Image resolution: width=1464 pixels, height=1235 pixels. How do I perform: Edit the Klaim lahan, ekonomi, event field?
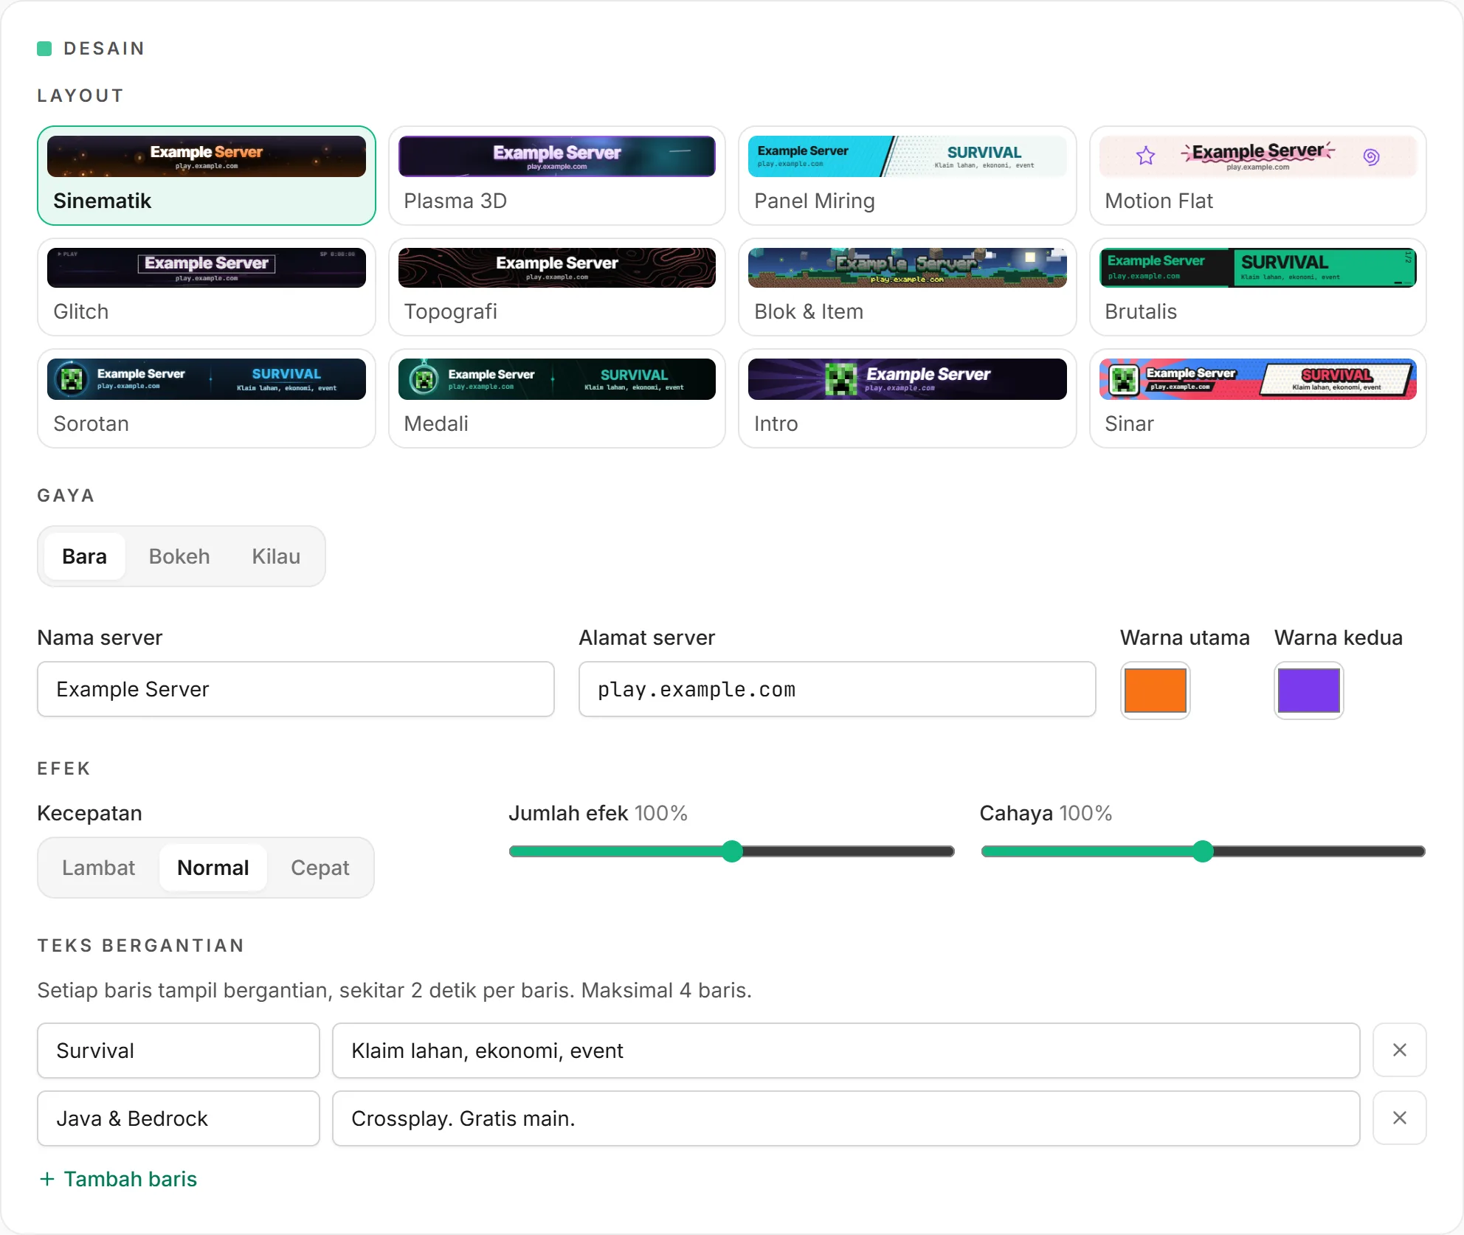tap(846, 1051)
